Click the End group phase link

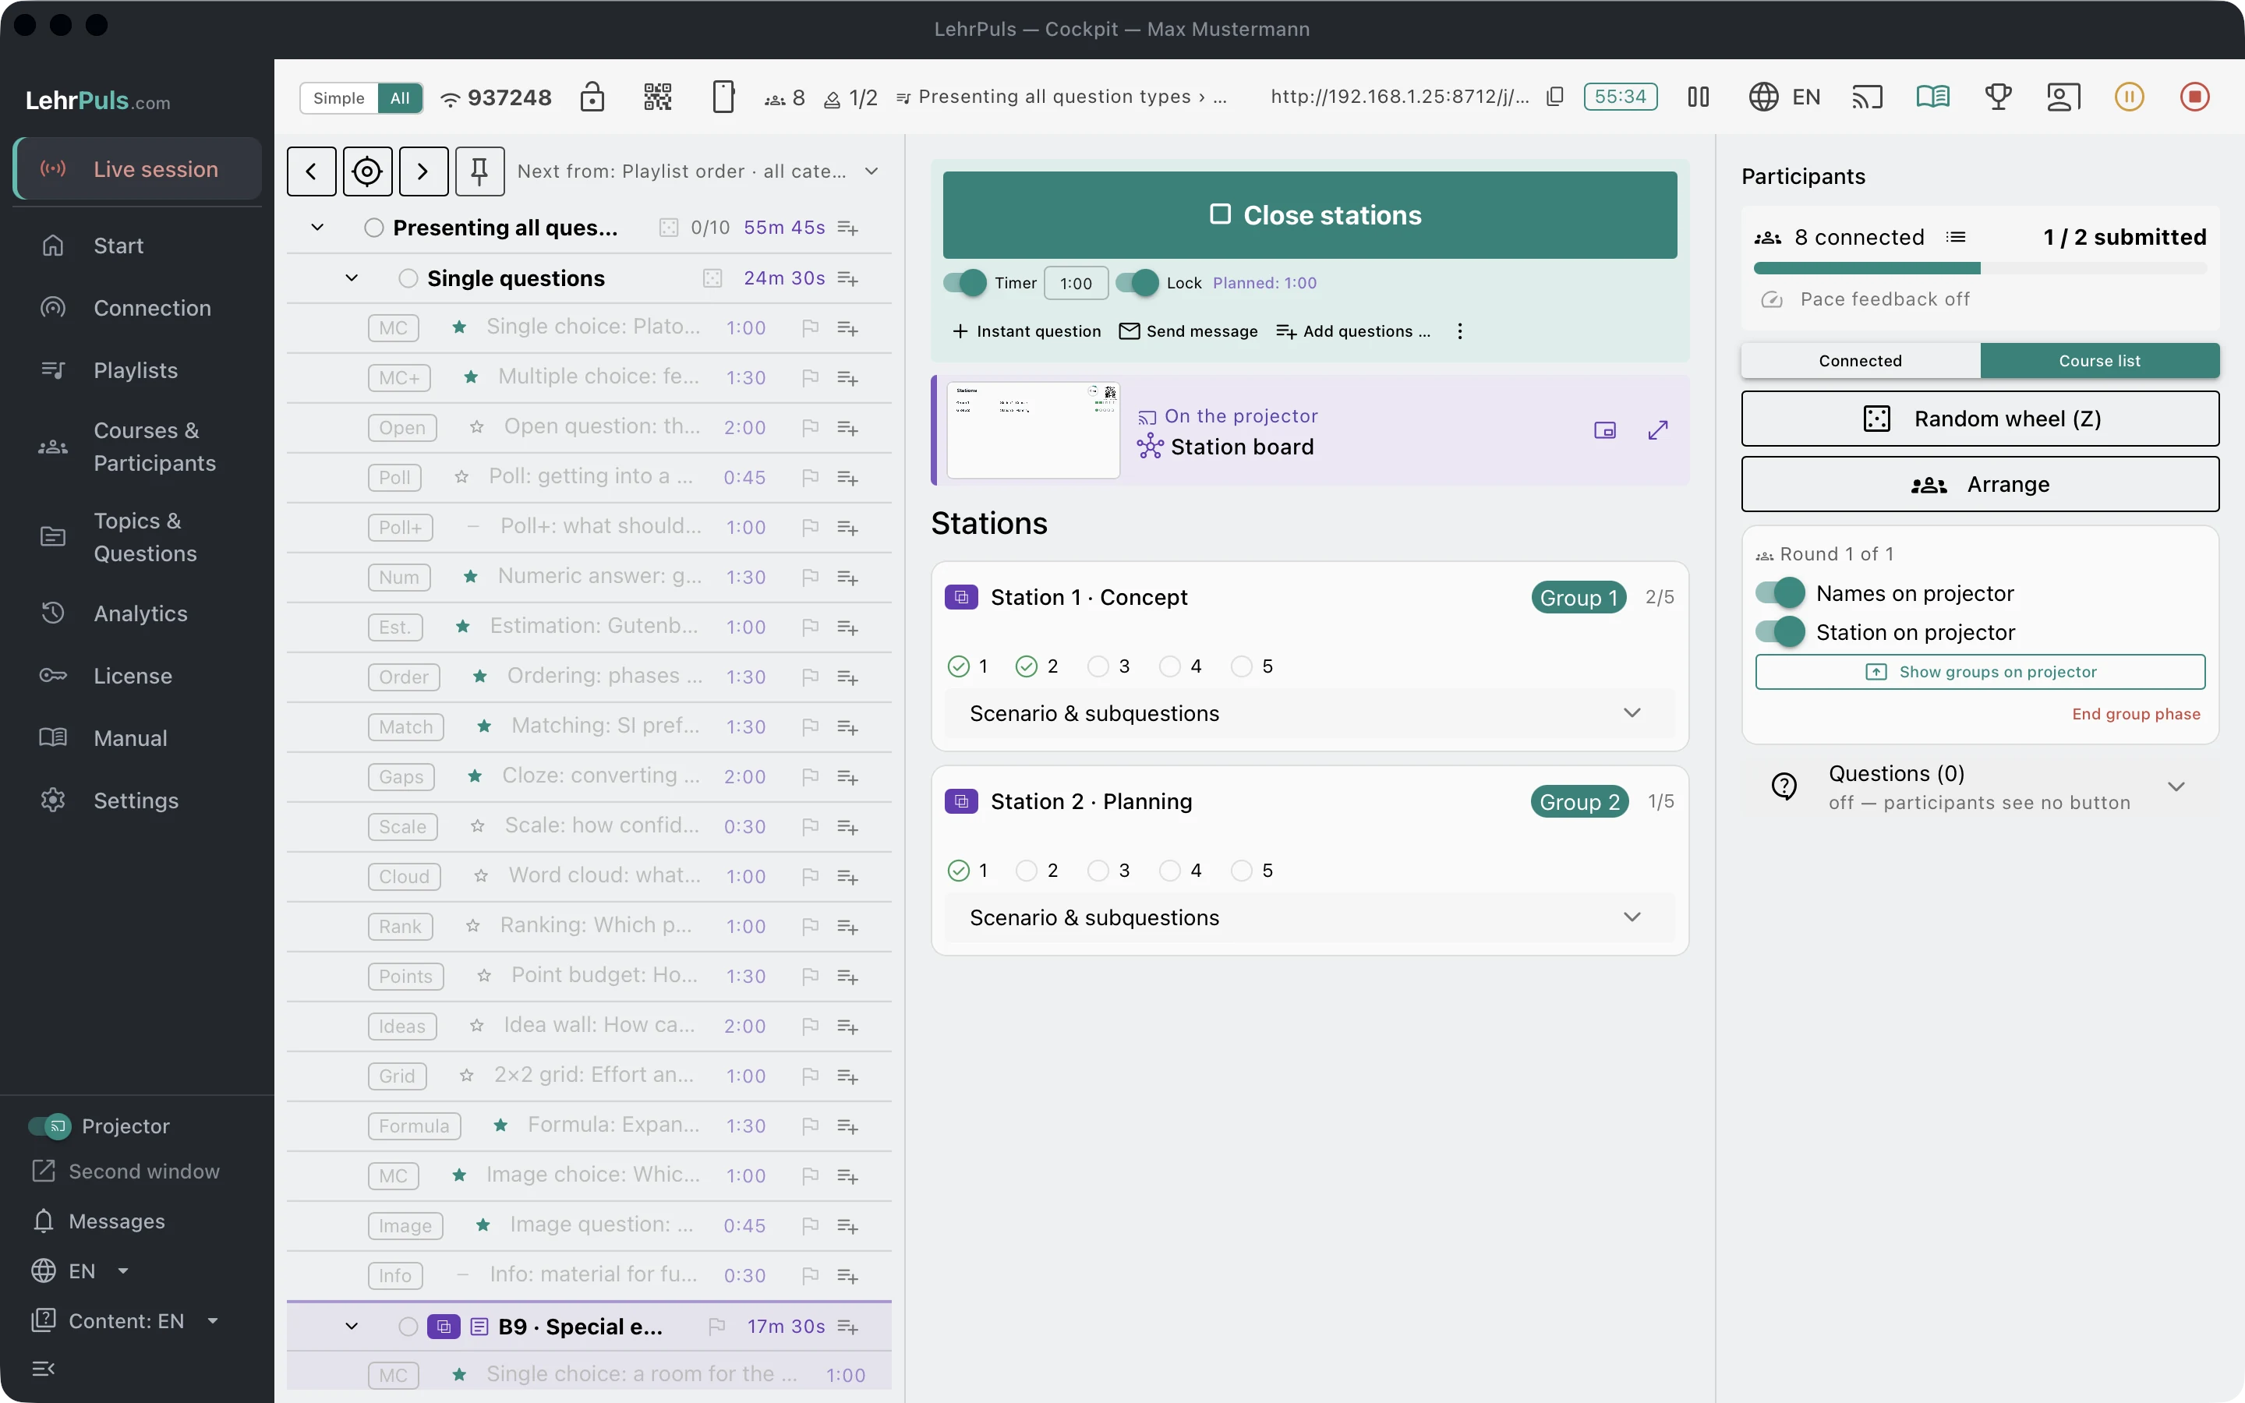coord(2136,713)
